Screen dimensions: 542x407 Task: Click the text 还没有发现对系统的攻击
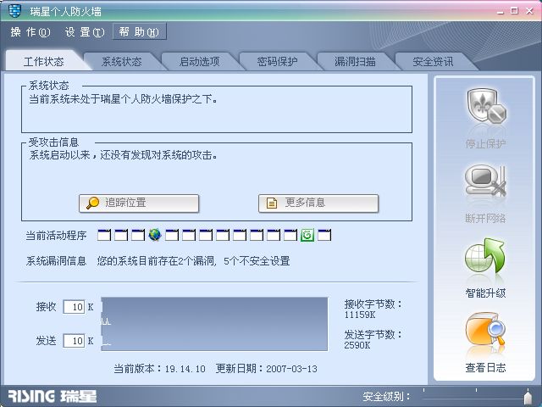[x=158, y=155]
